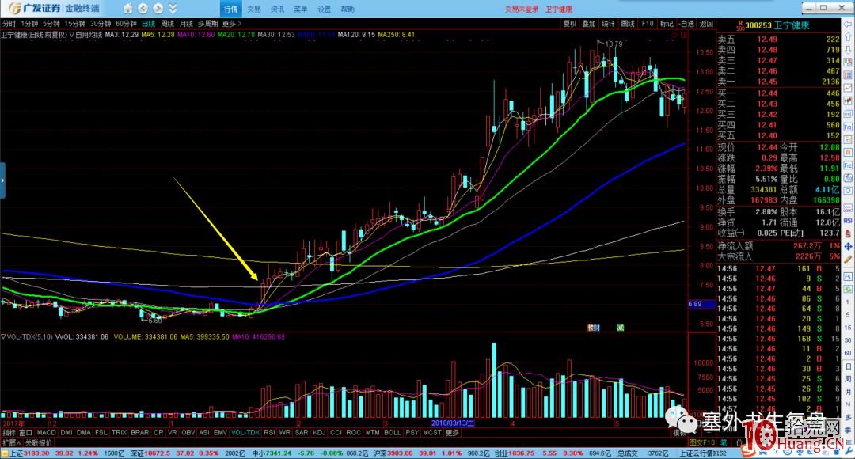The height and width of the screenshot is (459, 855).
Task: Open the 行情 market tab
Action: (x=230, y=9)
